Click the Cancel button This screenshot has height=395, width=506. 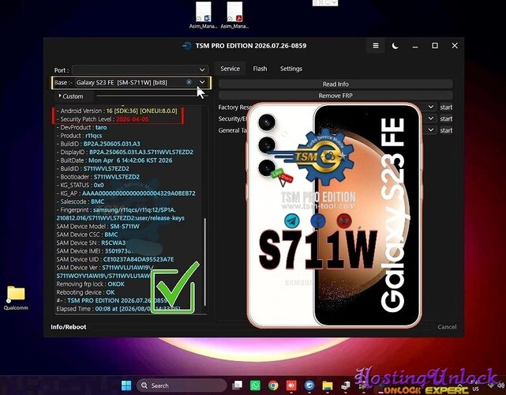[447, 327]
